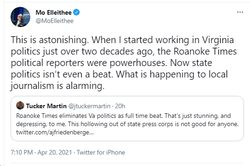Screen dimensions: 250x166
Task: Click the Twitter for iPhone source link
Action: click(101, 152)
